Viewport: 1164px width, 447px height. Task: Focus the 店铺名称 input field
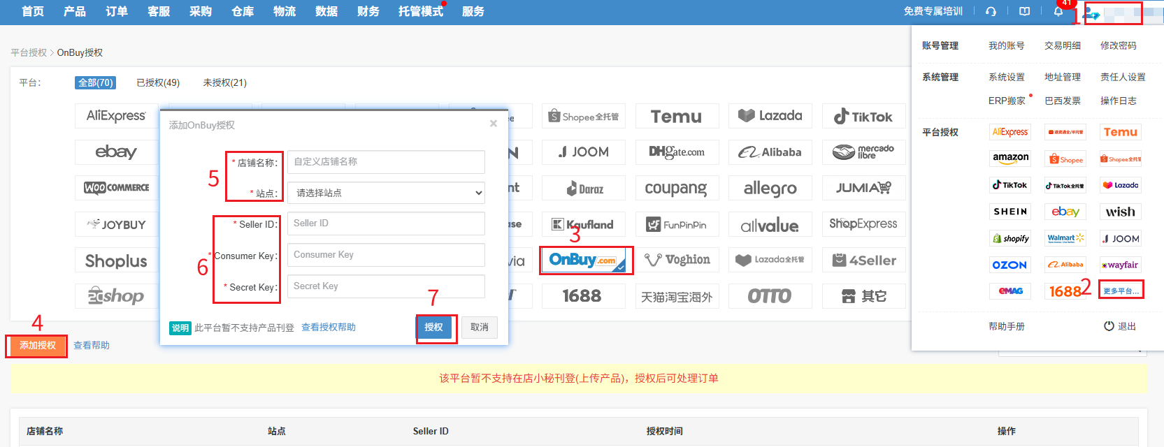[386, 161]
